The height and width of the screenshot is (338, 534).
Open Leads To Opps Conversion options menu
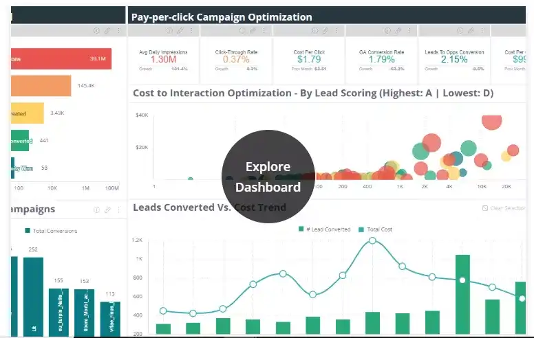click(482, 31)
